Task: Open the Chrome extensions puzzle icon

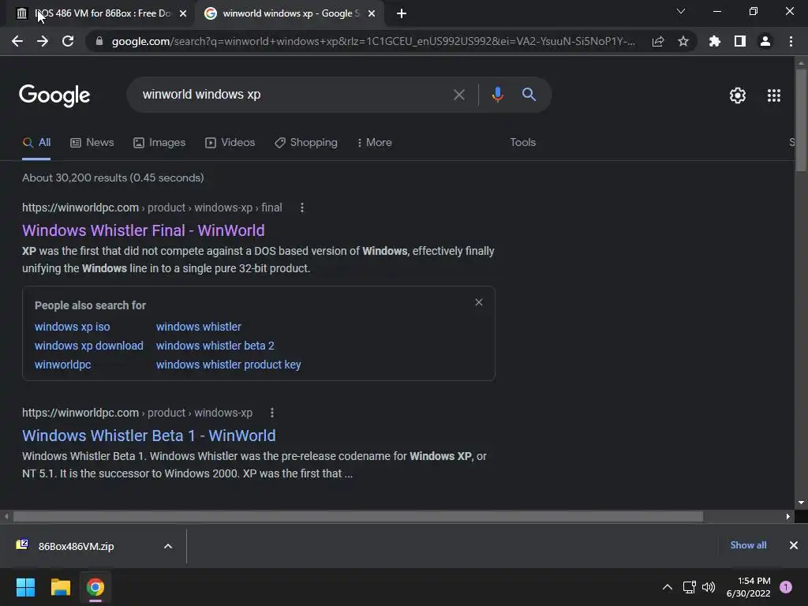Action: click(715, 41)
